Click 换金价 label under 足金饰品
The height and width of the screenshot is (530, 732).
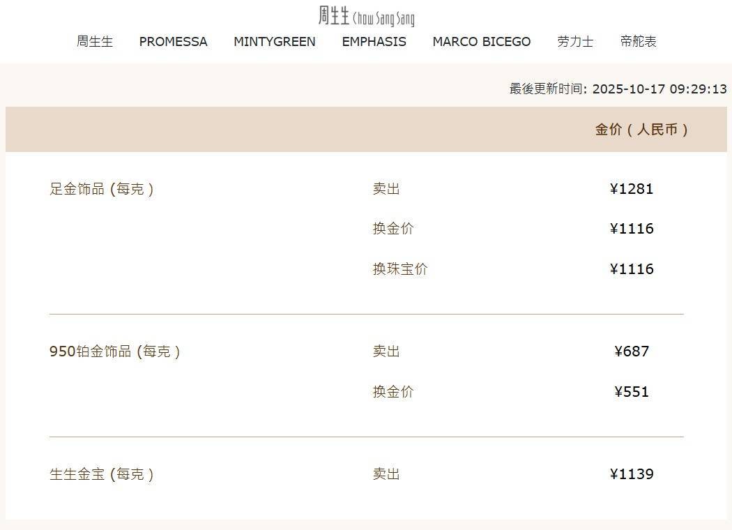coord(393,229)
